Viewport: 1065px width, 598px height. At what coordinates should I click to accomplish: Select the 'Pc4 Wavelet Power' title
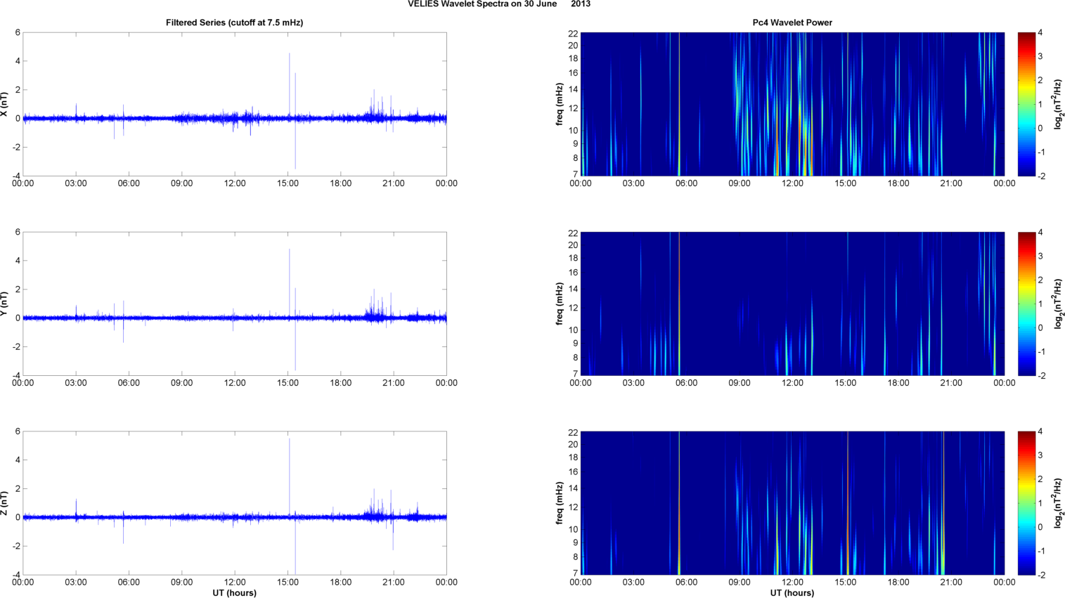792,22
